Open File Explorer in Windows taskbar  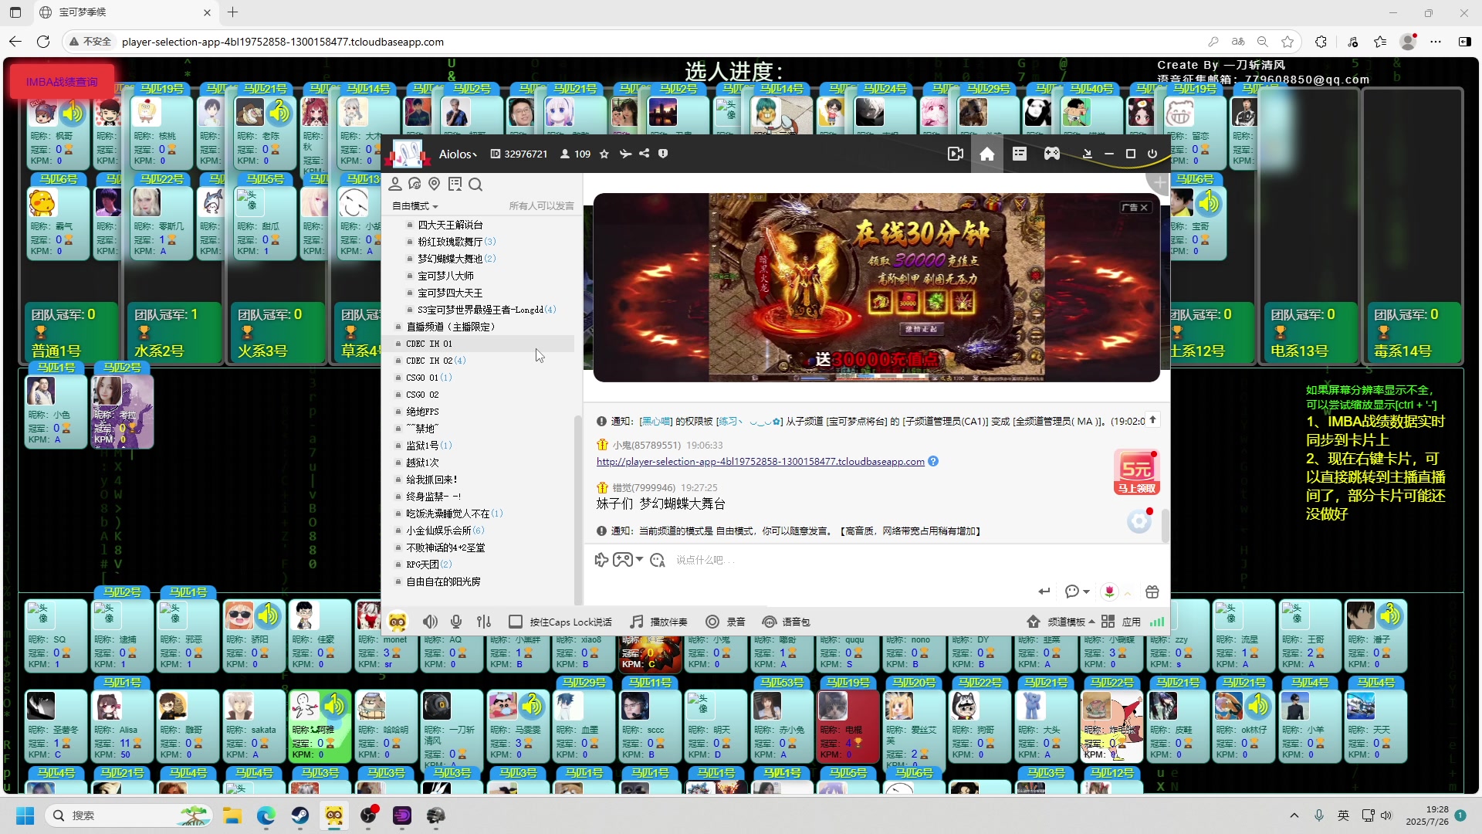point(232,815)
